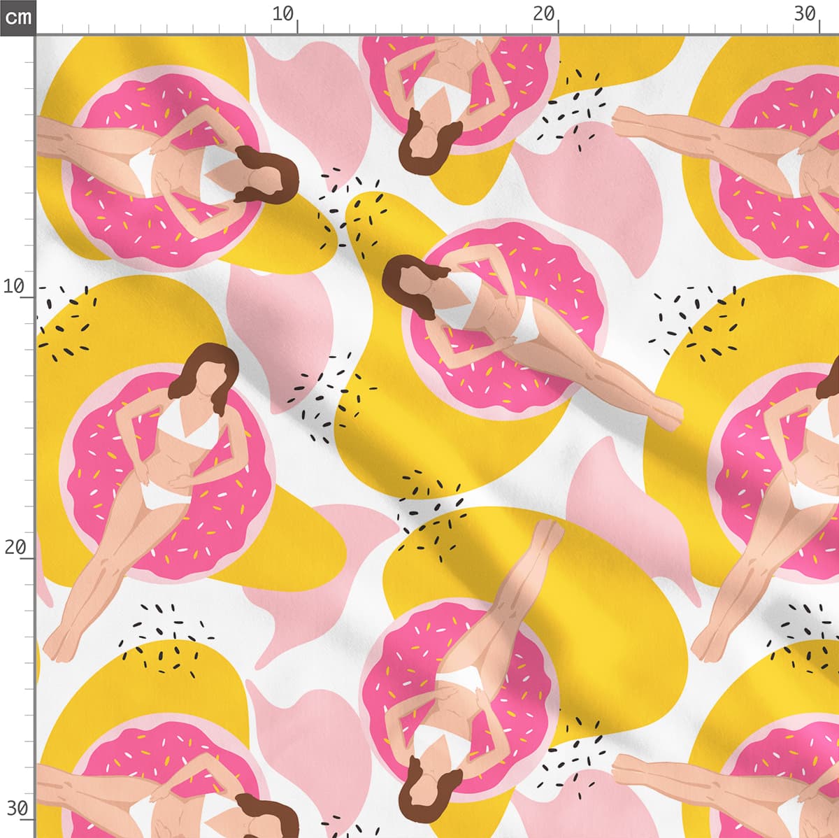Click the 20 mark on the vertical ruler
This screenshot has width=839, height=838.
pyautogui.click(x=14, y=547)
